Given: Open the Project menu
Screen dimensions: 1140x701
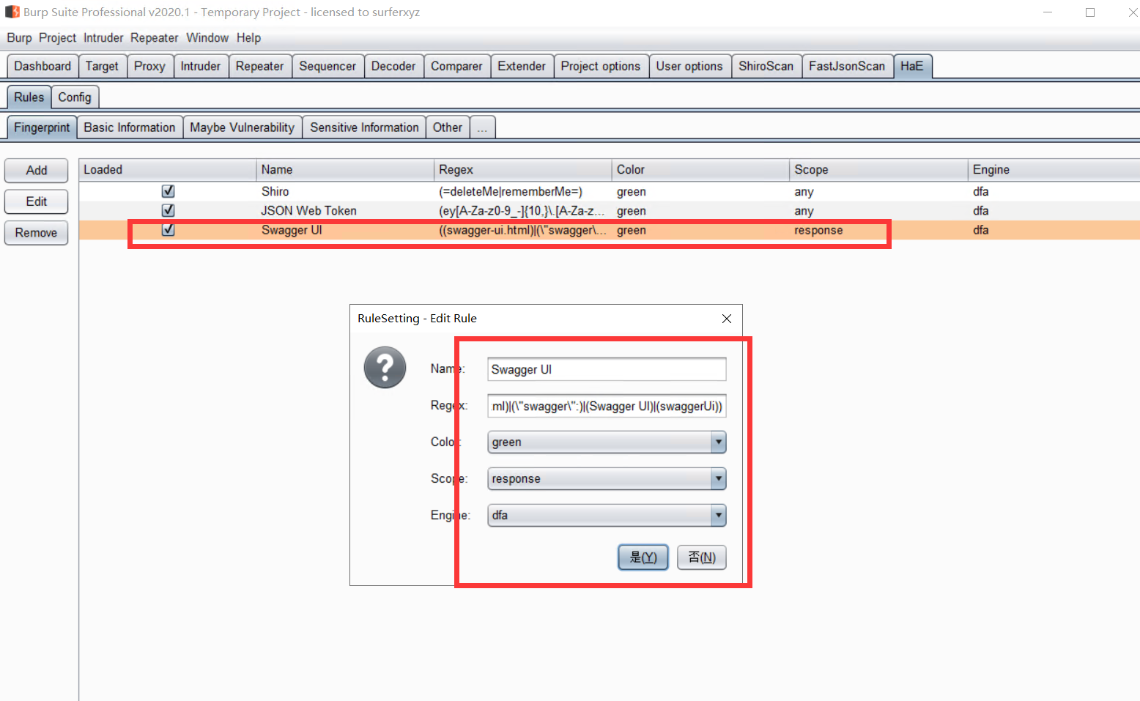Looking at the screenshot, I should click(x=57, y=38).
